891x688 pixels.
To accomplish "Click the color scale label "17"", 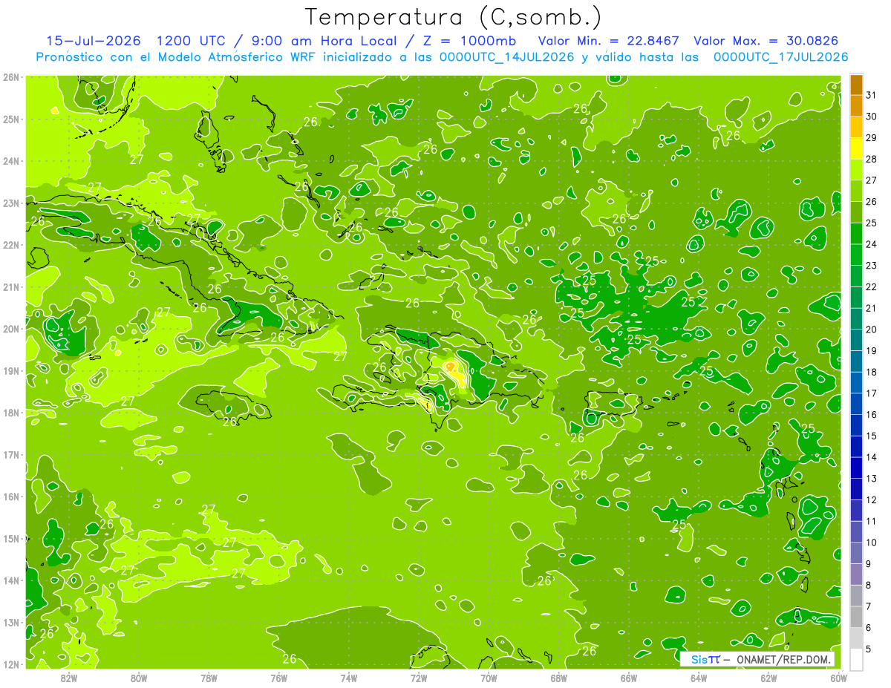I will [872, 393].
